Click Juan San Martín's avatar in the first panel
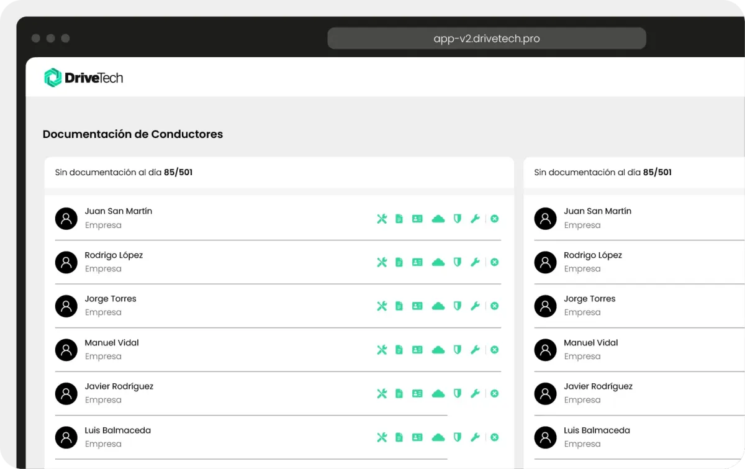 (66, 218)
